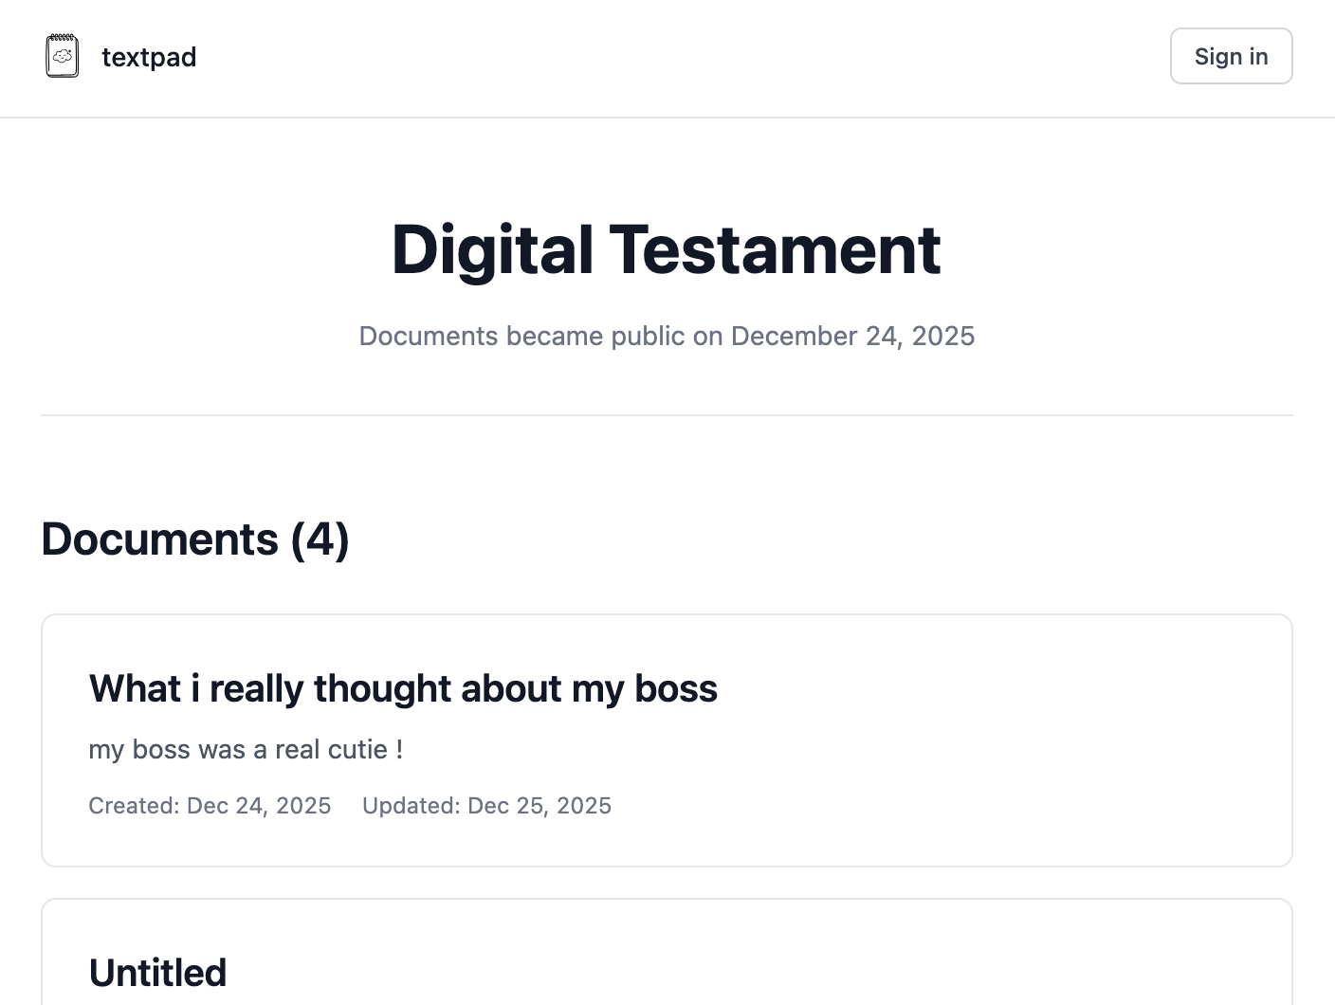This screenshot has height=1005, width=1335.
Task: Open the Untitled document
Action: (157, 973)
